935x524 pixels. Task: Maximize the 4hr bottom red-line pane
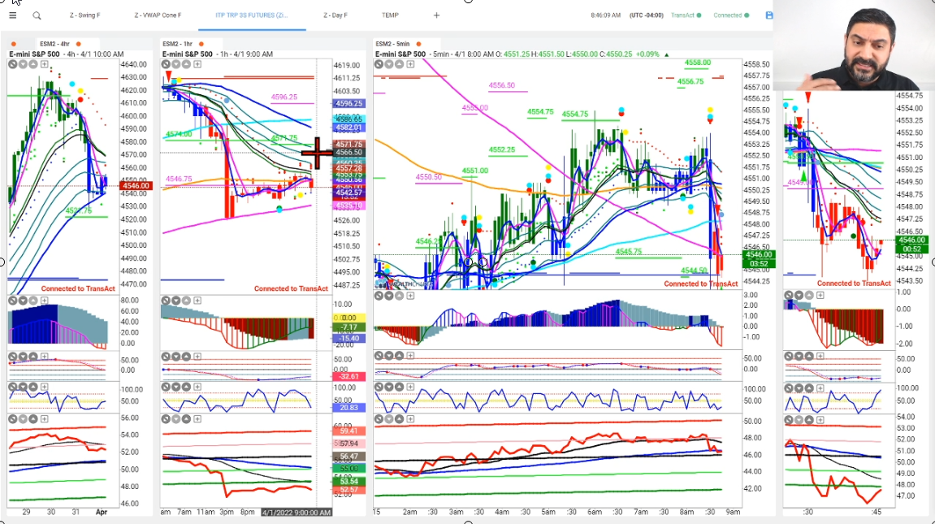(44, 419)
